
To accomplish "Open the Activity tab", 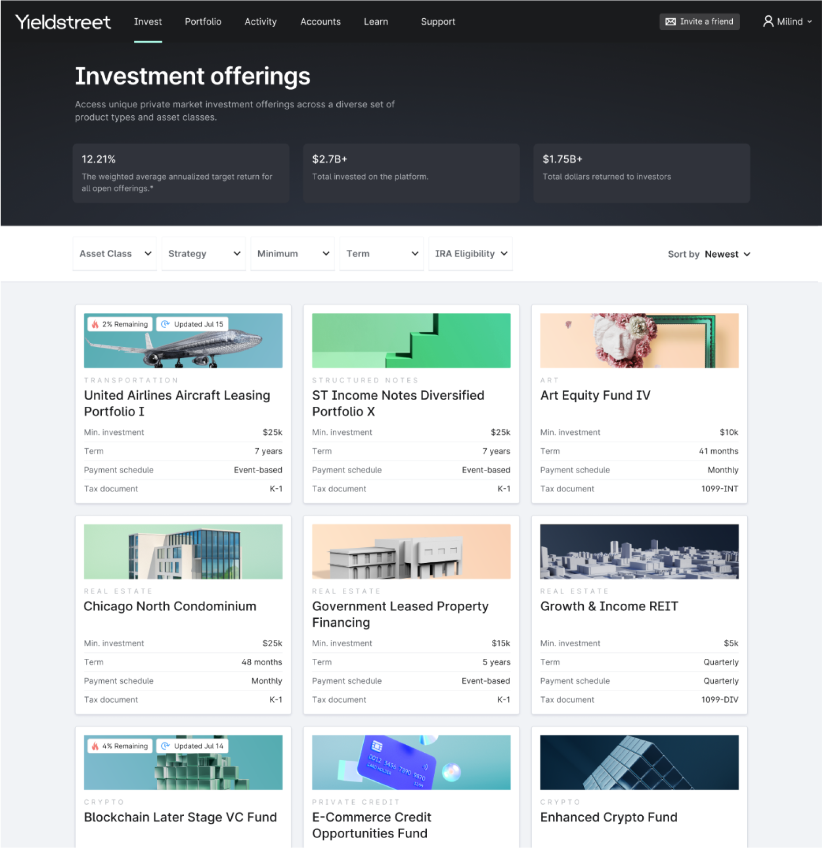I will (x=261, y=21).
